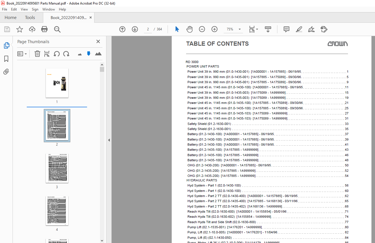Click the stamp tool icon
Screen dimensions: 375x243
[324, 29]
